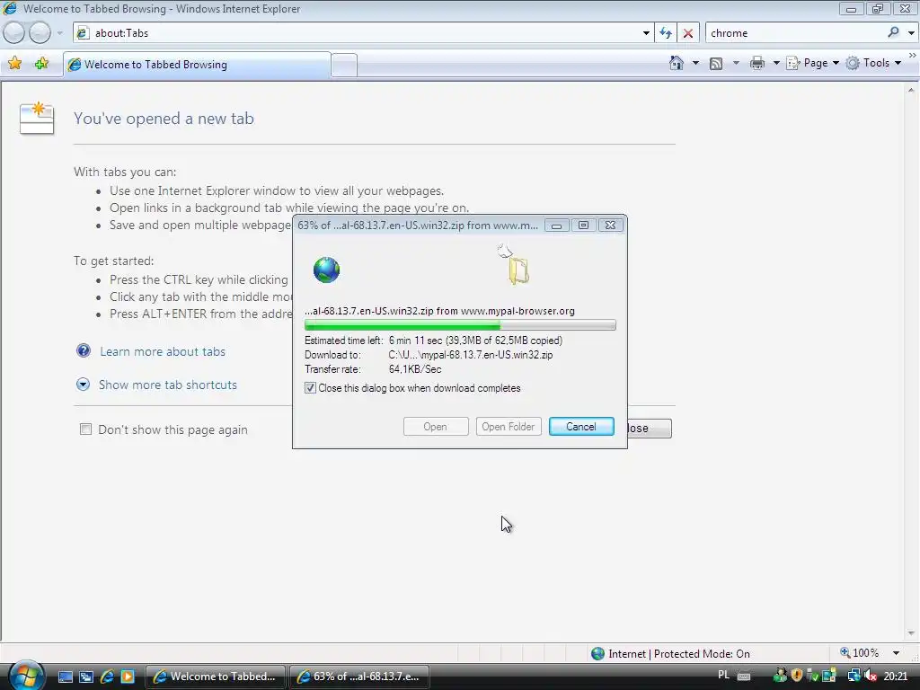This screenshot has width=920, height=690.
Task: Click the Show Desktop quick launch icon
Action: [x=66, y=677]
